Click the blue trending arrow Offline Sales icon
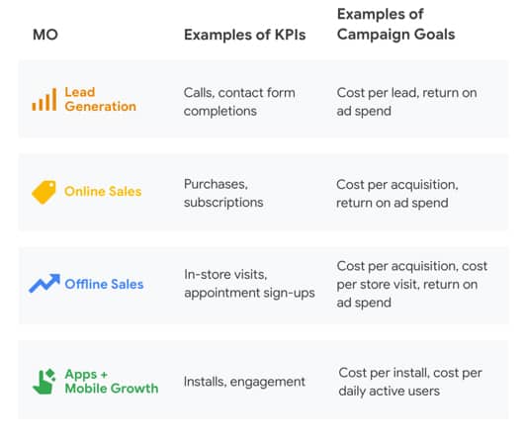Image resolution: width=524 pixels, height=440 pixels. (44, 284)
